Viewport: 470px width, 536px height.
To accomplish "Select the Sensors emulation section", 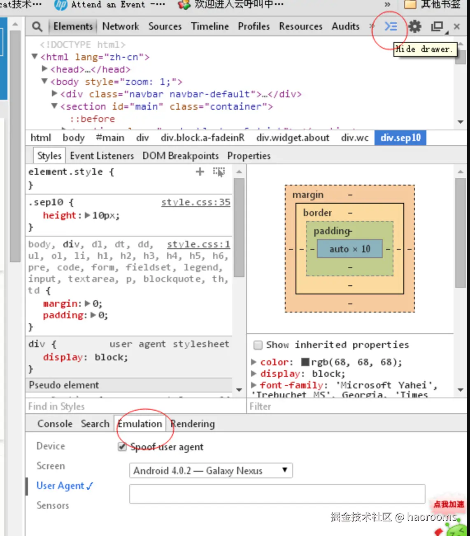I will click(x=53, y=505).
